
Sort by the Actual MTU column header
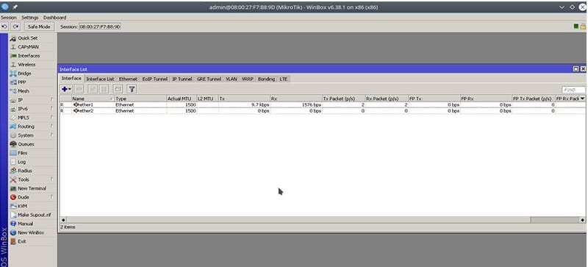click(x=182, y=99)
